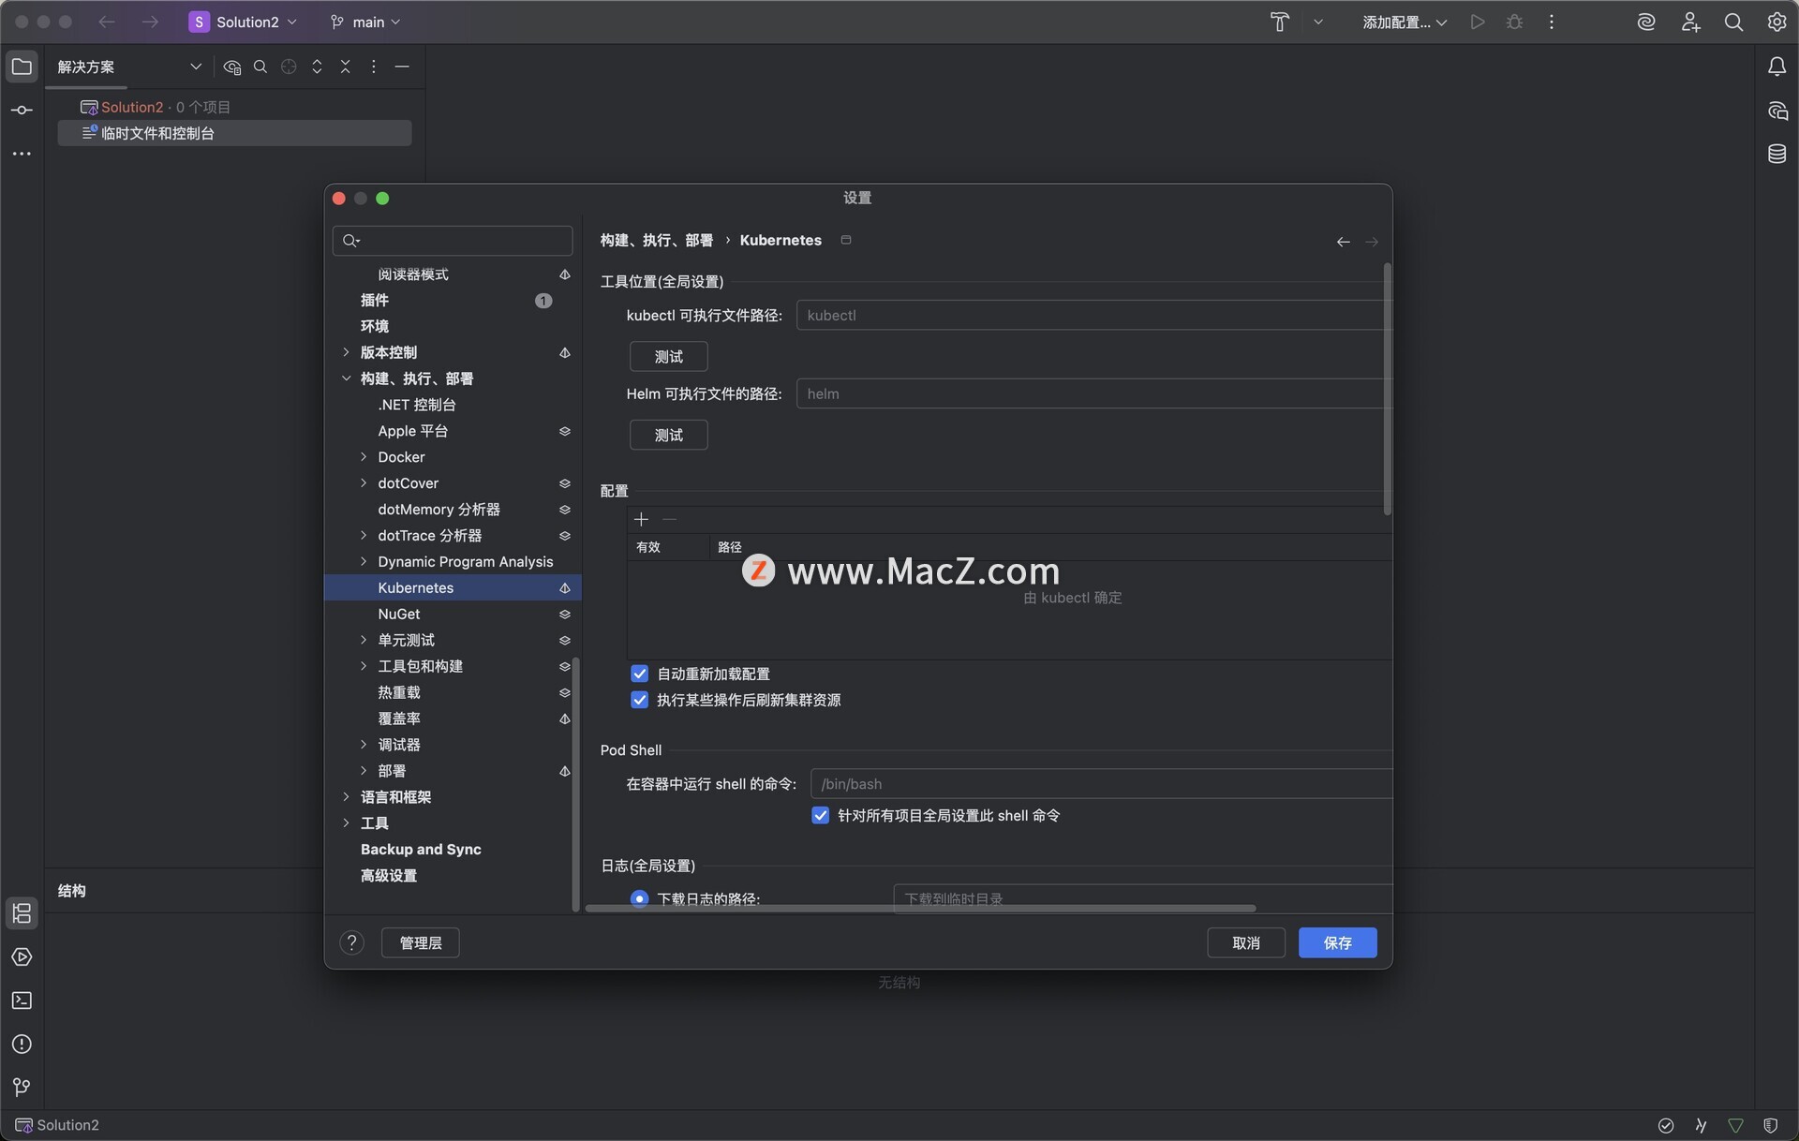Toggle 执行某些操作后刷新集群资源 checkbox
Image resolution: width=1799 pixels, height=1141 pixels.
(640, 700)
